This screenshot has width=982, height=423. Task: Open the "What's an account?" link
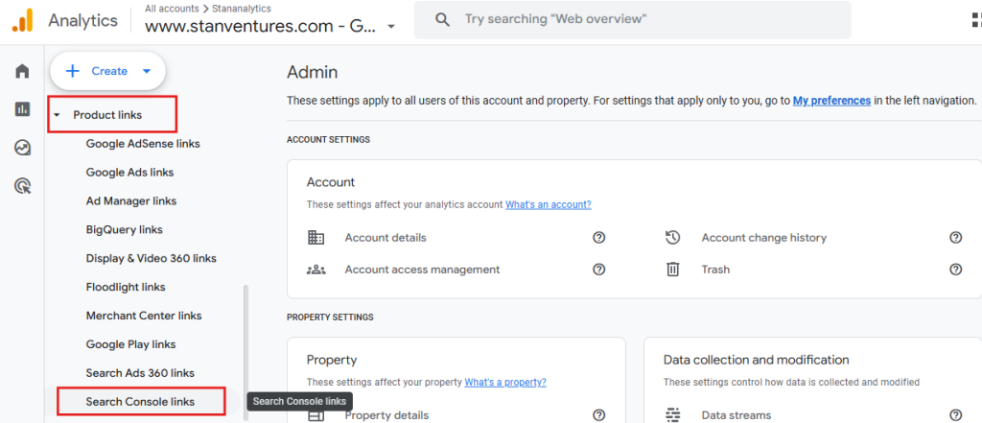[x=548, y=204]
